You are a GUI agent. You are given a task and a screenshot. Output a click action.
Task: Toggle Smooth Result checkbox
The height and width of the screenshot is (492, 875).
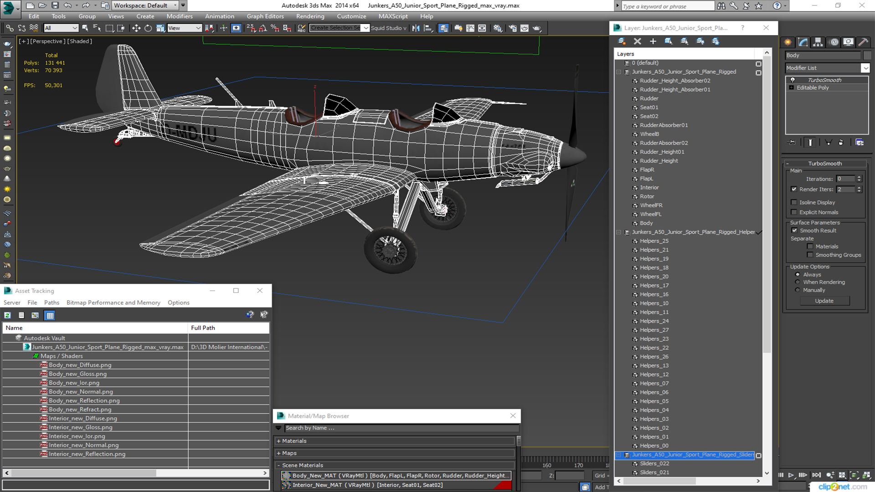(x=794, y=231)
